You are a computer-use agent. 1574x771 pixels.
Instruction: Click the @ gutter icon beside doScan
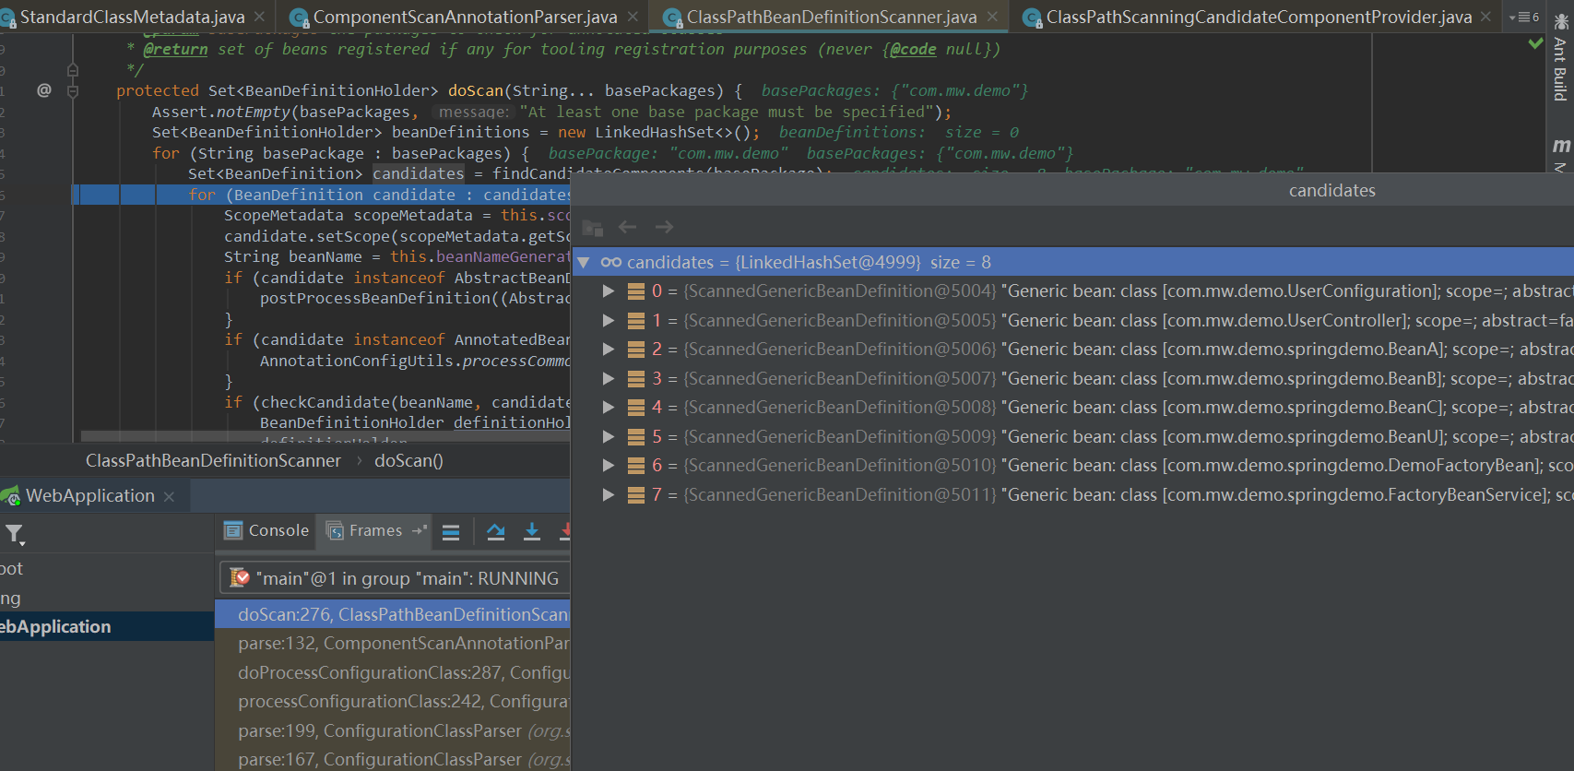pyautogui.click(x=43, y=90)
